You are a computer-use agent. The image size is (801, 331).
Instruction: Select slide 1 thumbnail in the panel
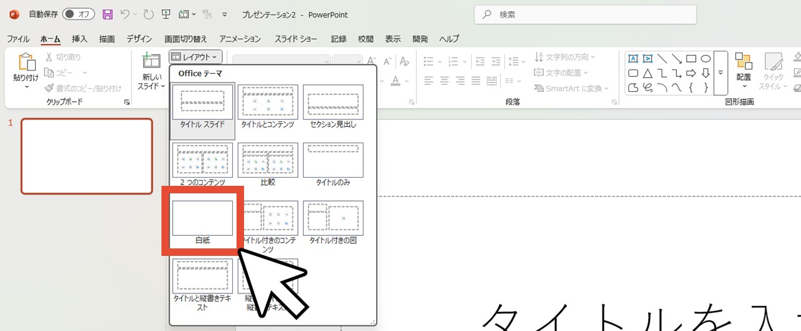[x=86, y=156]
